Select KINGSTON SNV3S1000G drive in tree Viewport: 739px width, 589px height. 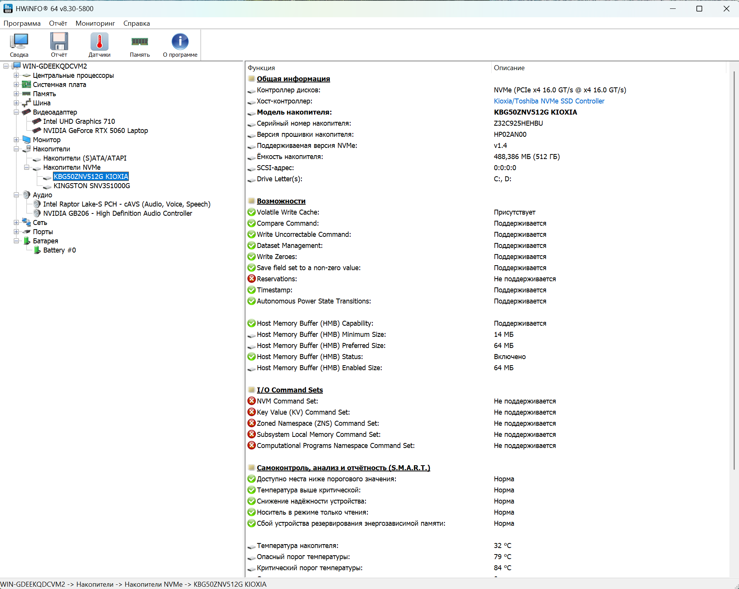pyautogui.click(x=92, y=186)
